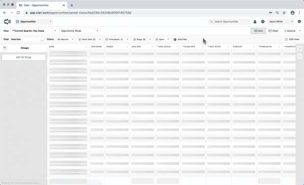The height and width of the screenshot is (185, 304).
Task: Click the browser address bar URL
Action: 81,13
